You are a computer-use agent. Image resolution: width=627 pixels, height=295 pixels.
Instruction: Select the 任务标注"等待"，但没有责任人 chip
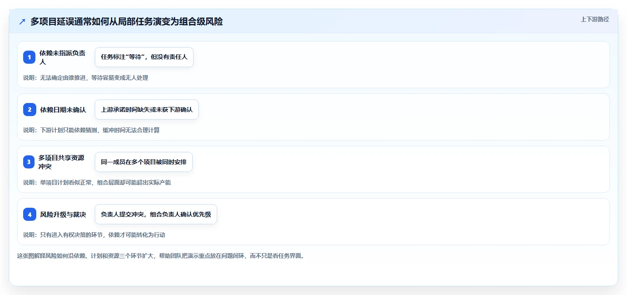[144, 57]
